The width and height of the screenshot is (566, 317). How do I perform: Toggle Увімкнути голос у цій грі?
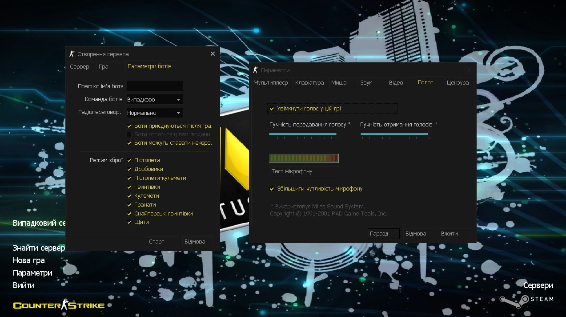tap(272, 109)
